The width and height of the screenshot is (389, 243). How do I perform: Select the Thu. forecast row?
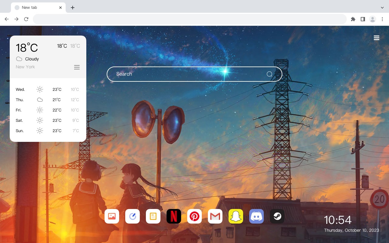click(x=48, y=100)
